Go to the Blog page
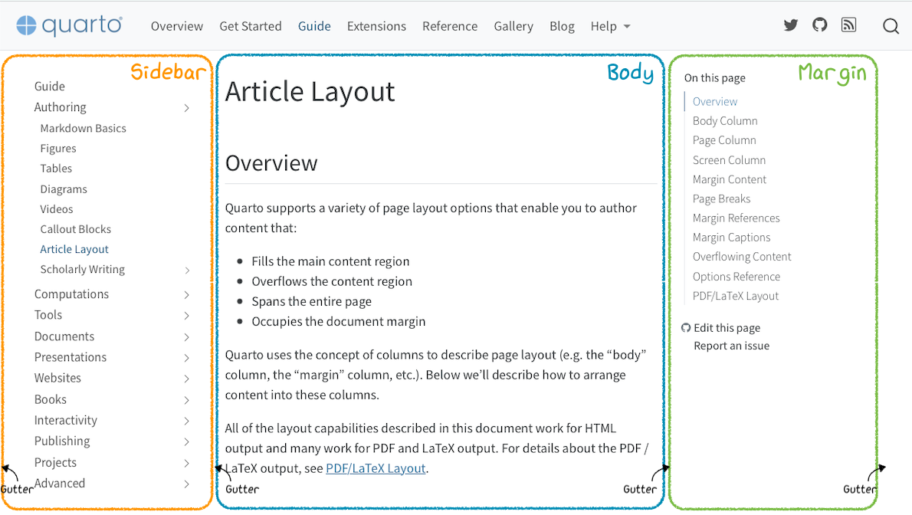Screen dimensions: 912x515 tap(562, 25)
